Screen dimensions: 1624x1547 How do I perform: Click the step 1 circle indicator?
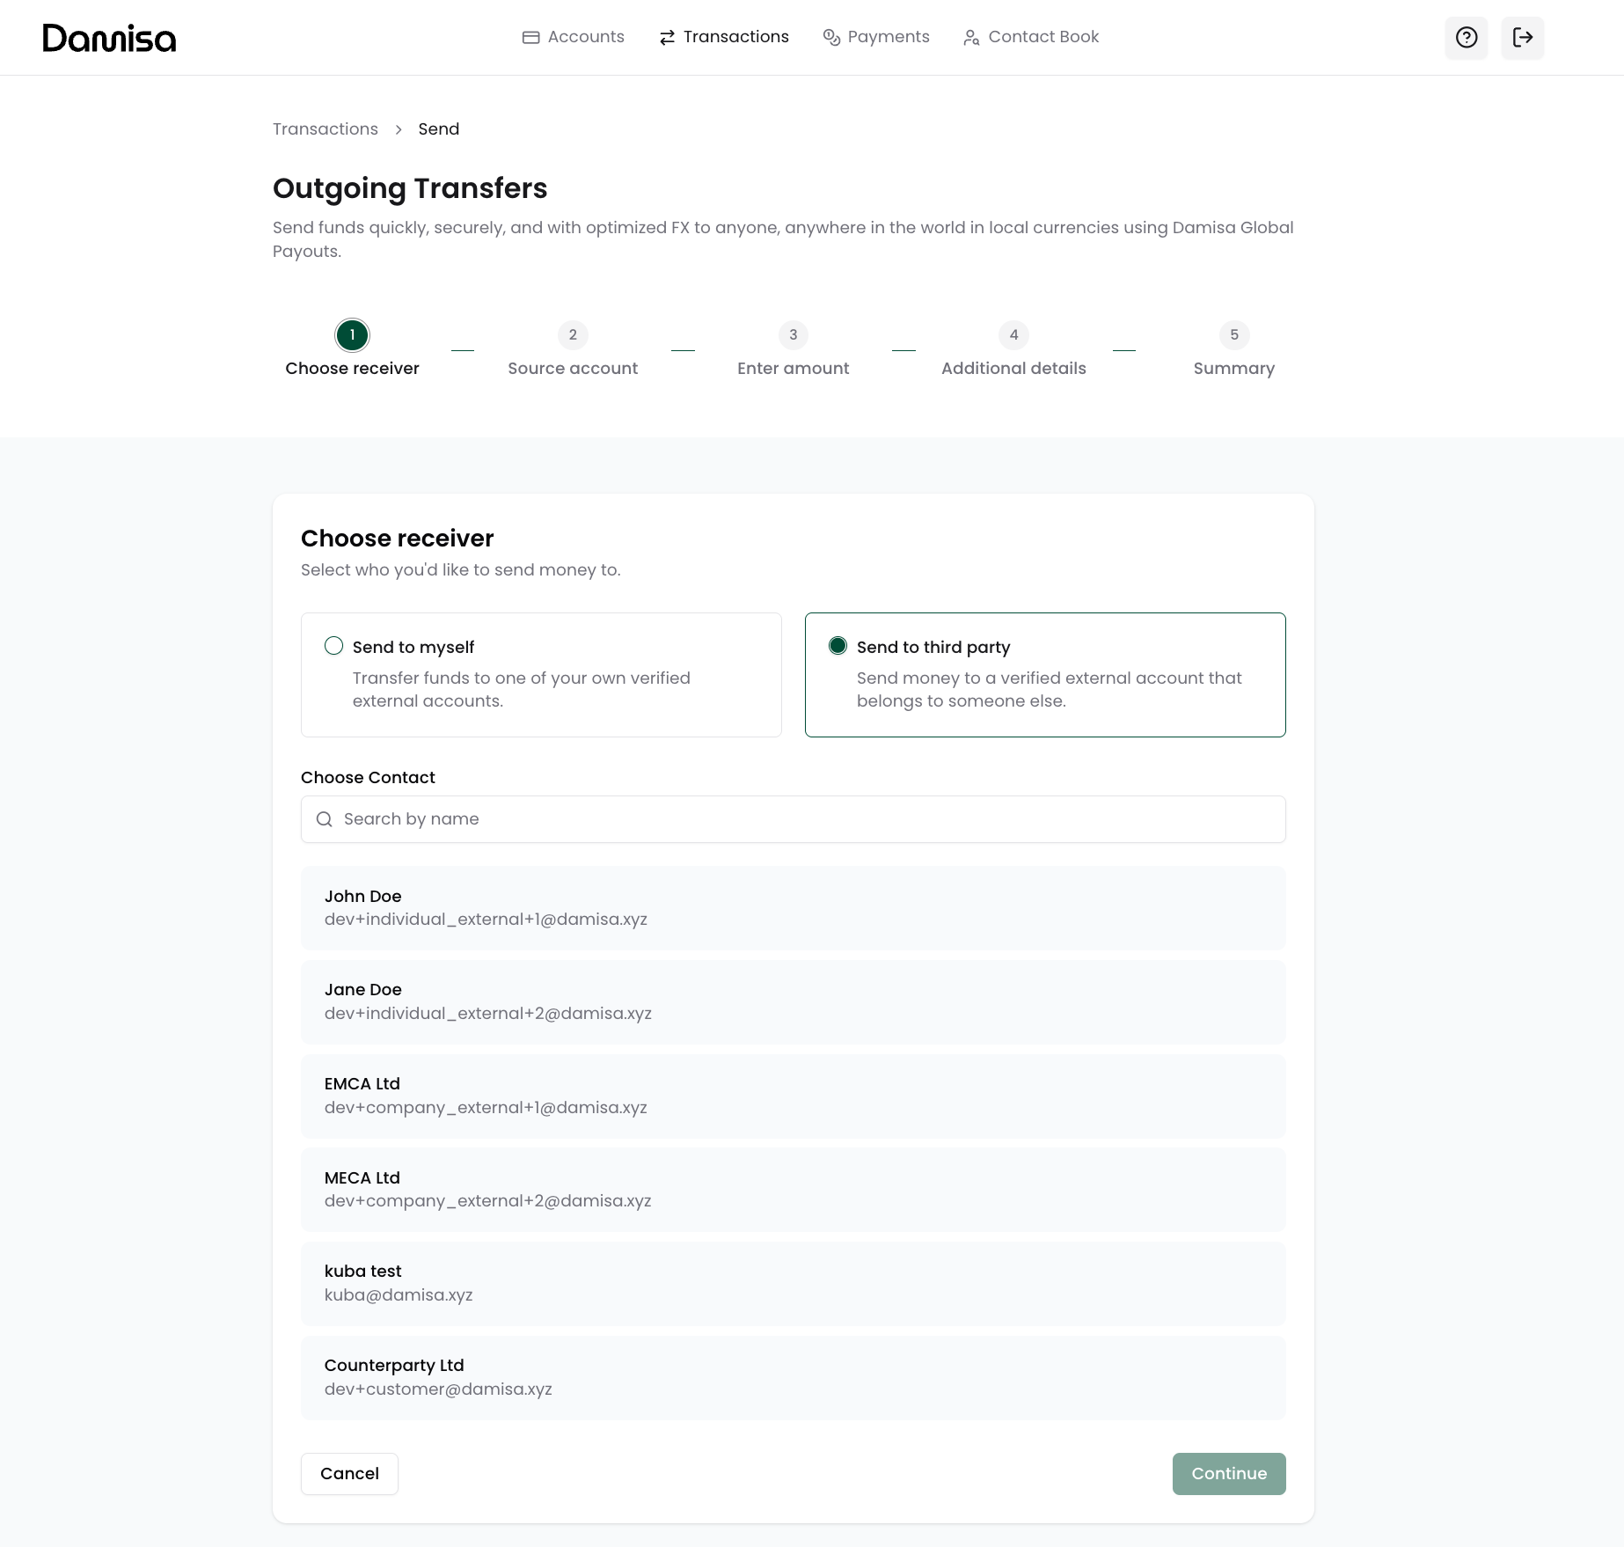pos(352,335)
